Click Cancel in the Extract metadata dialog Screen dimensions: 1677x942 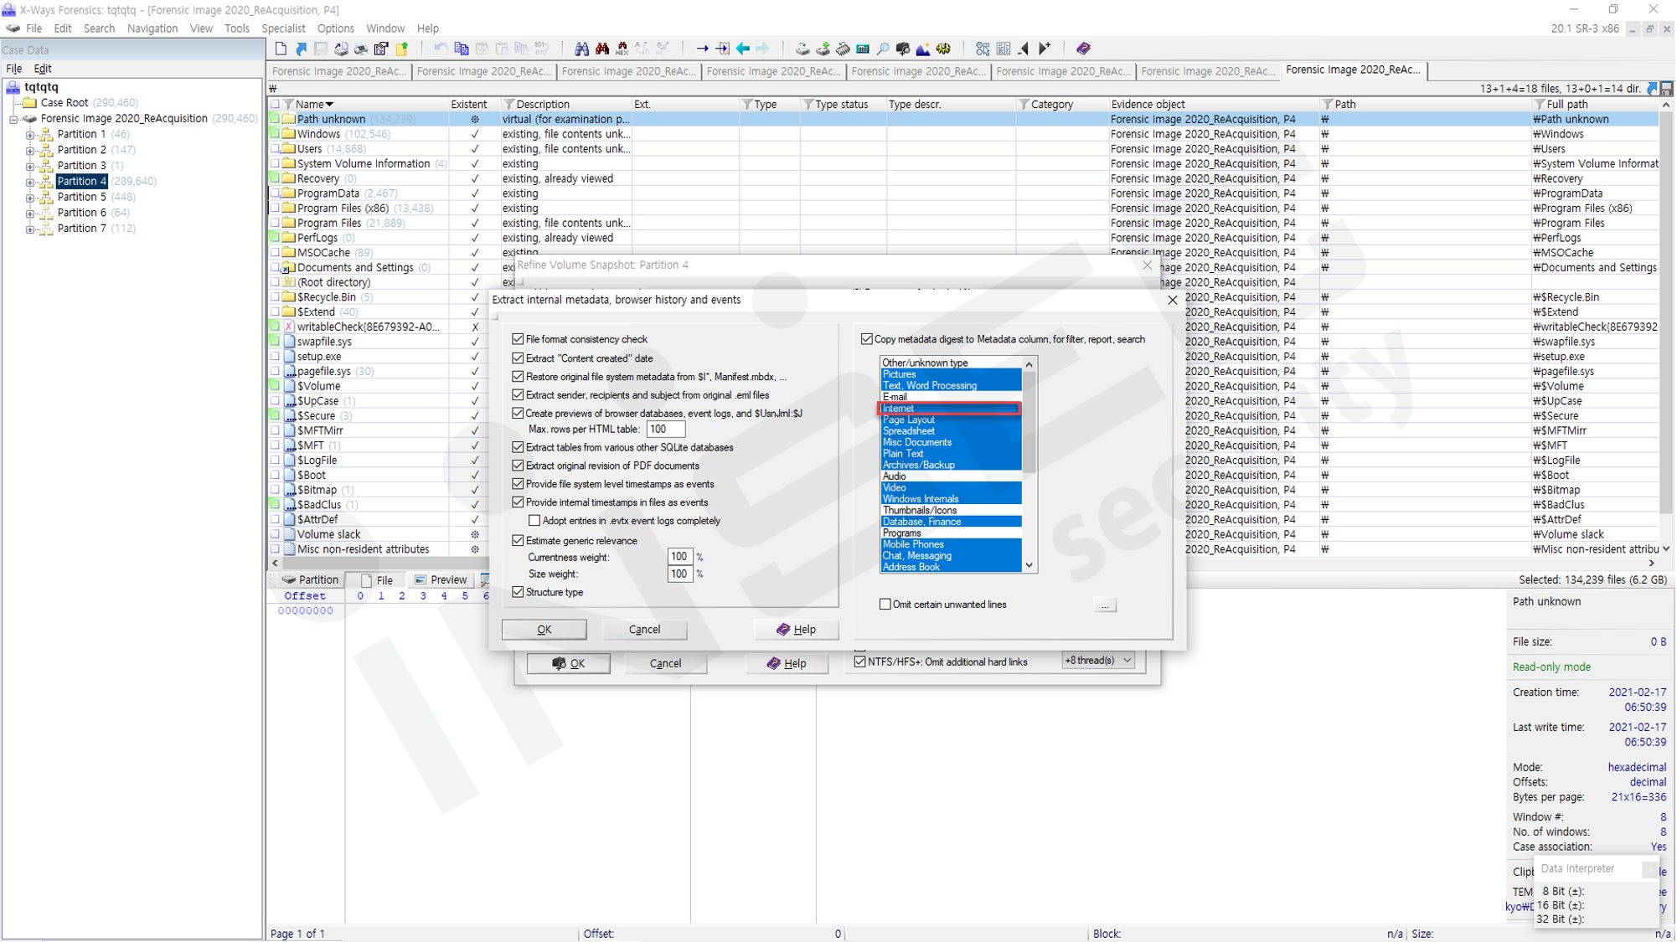coord(644,629)
